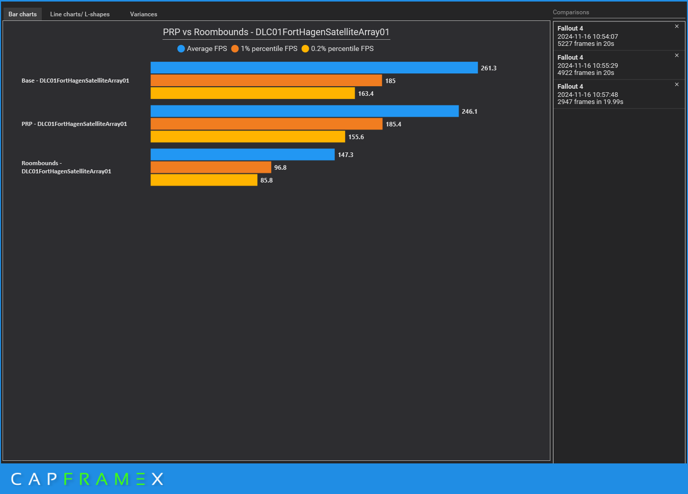Click the PRP 1% percentile bar 185.4

[x=267, y=124]
